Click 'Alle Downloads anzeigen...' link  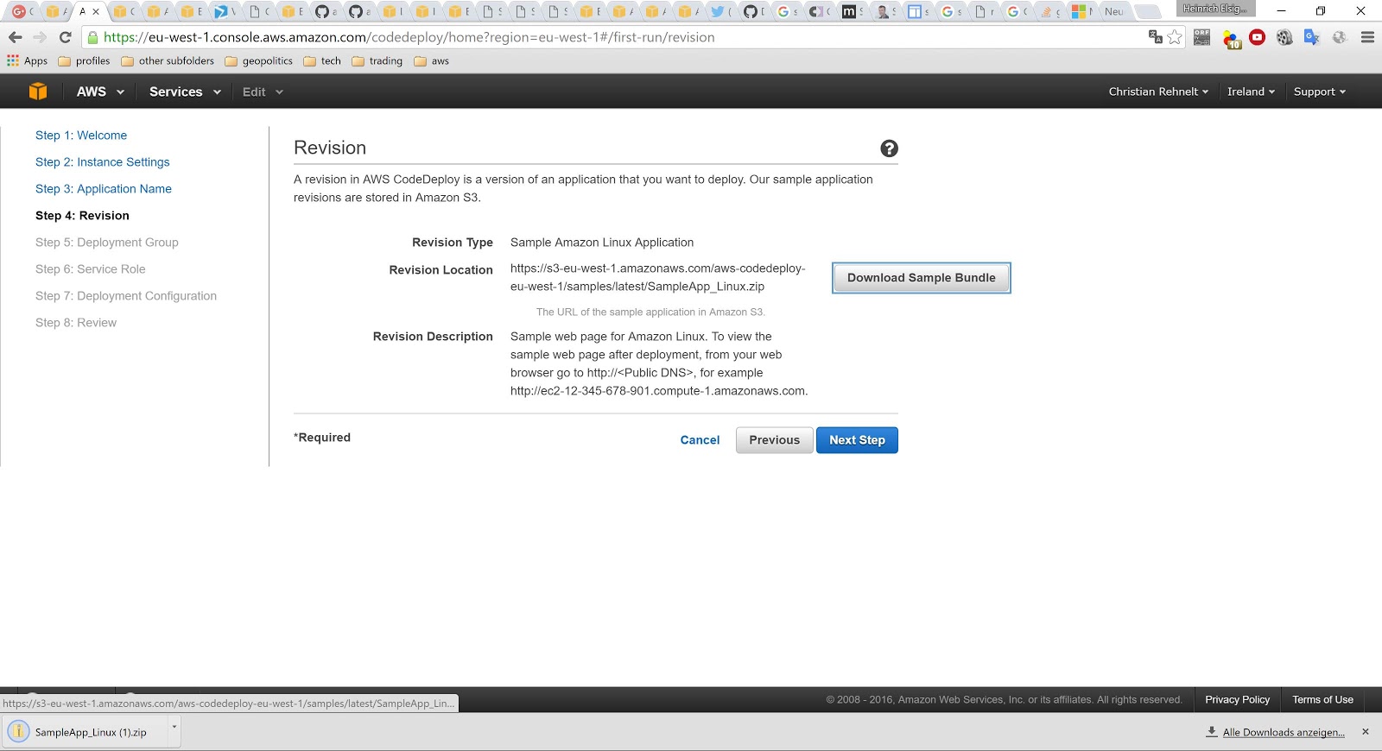coord(1284,732)
